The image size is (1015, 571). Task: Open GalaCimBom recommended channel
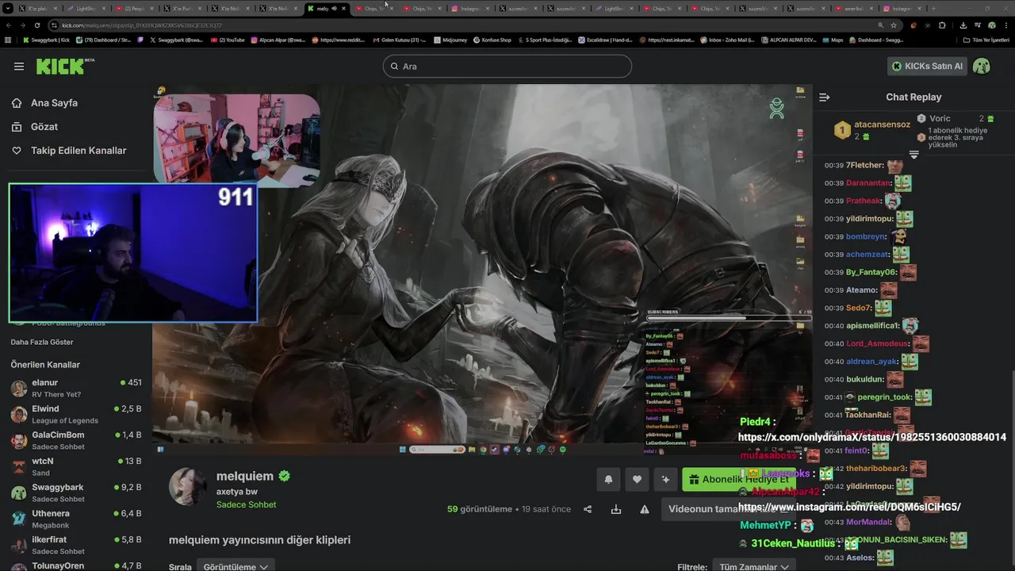click(x=76, y=440)
